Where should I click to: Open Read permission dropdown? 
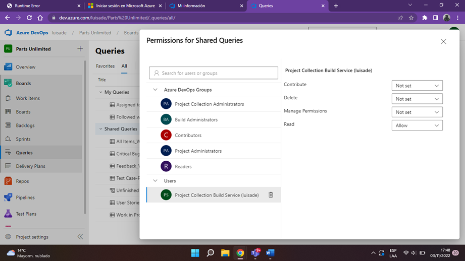point(417,125)
